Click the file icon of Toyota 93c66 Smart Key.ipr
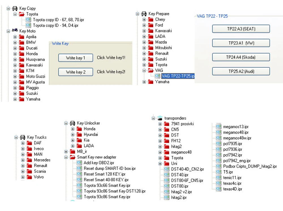The height and width of the screenshot is (211, 283). 79,186
